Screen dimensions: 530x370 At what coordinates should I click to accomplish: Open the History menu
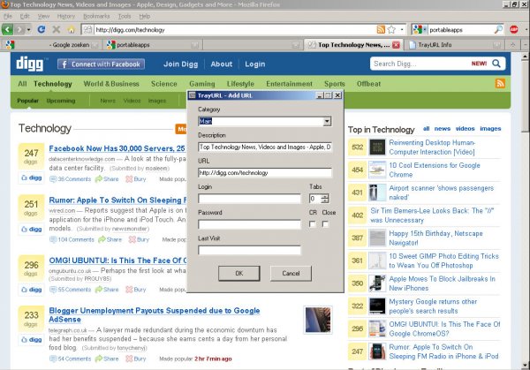66,16
